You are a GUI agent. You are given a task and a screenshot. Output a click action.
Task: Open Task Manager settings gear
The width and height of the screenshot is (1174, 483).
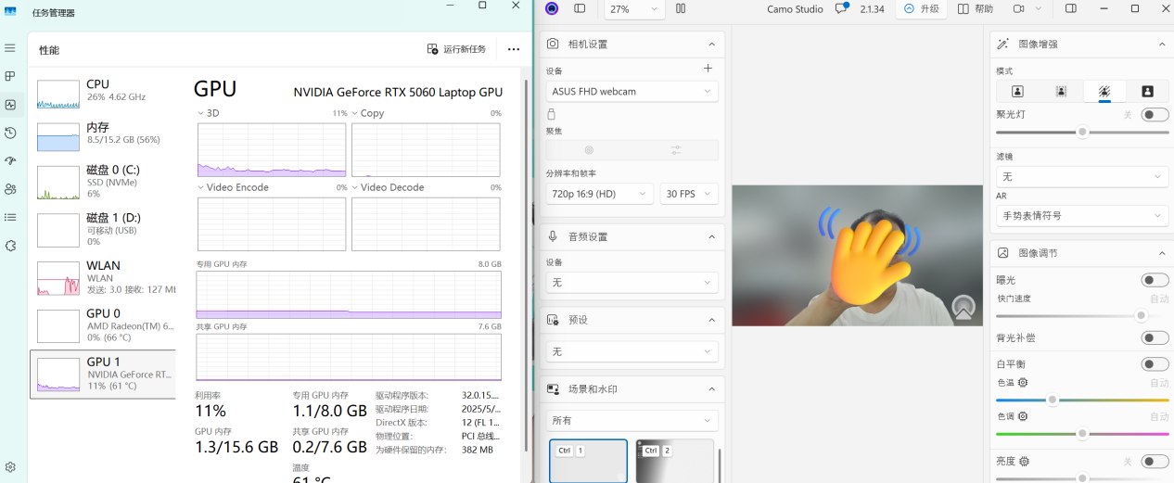tap(10, 466)
